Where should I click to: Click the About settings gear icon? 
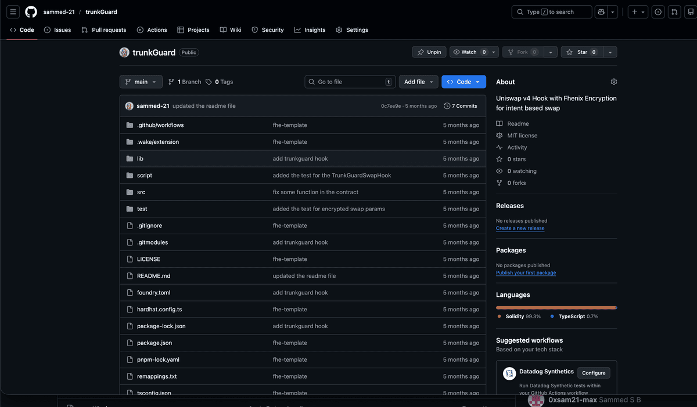[614, 82]
